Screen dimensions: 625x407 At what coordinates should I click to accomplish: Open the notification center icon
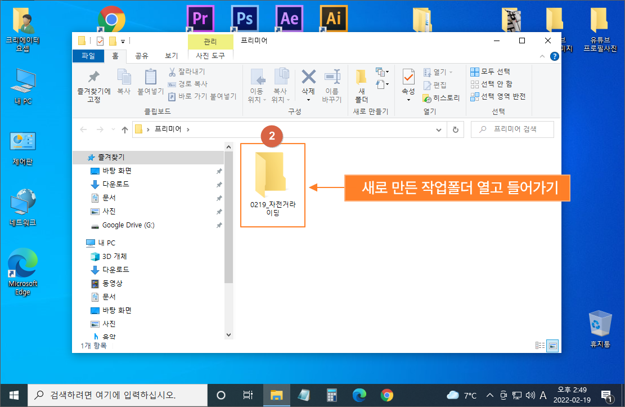click(x=607, y=395)
